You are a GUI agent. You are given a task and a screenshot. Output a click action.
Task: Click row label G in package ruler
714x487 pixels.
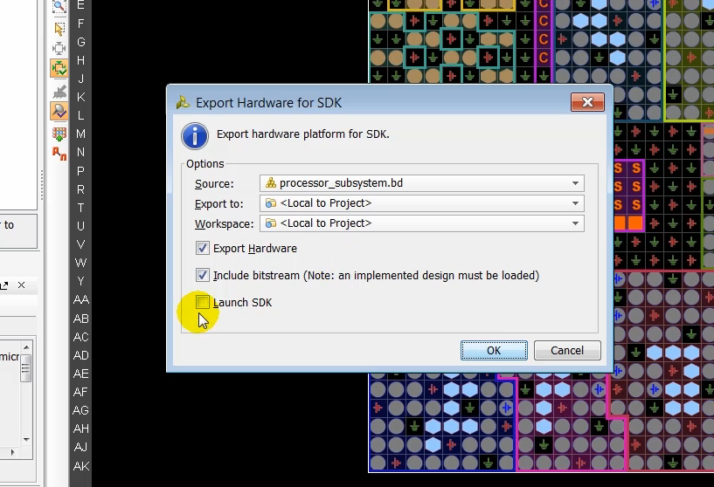81,42
